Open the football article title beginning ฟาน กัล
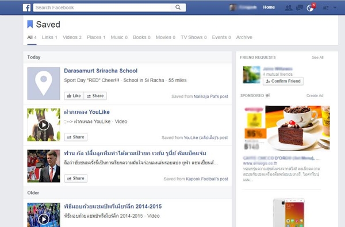 135,153
